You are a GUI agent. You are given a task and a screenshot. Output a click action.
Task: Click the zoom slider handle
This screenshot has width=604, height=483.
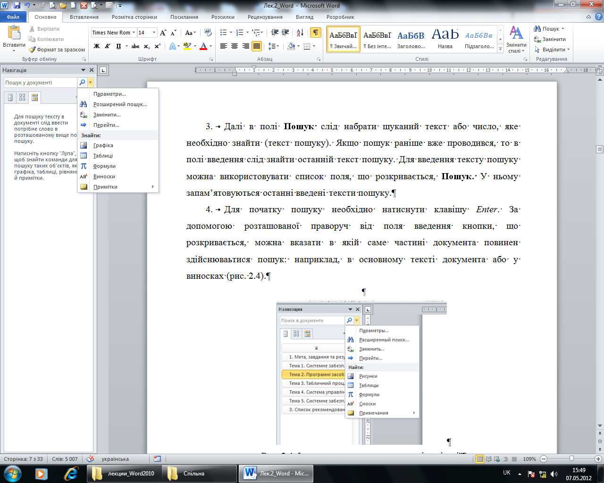point(571,458)
